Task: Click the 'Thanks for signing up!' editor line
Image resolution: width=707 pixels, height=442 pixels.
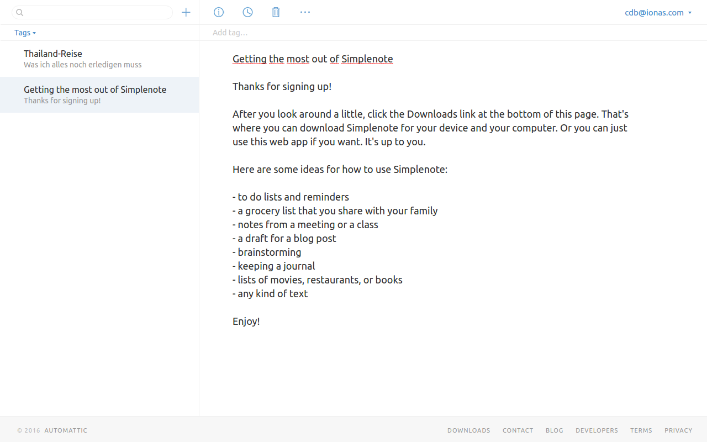Action: click(282, 87)
